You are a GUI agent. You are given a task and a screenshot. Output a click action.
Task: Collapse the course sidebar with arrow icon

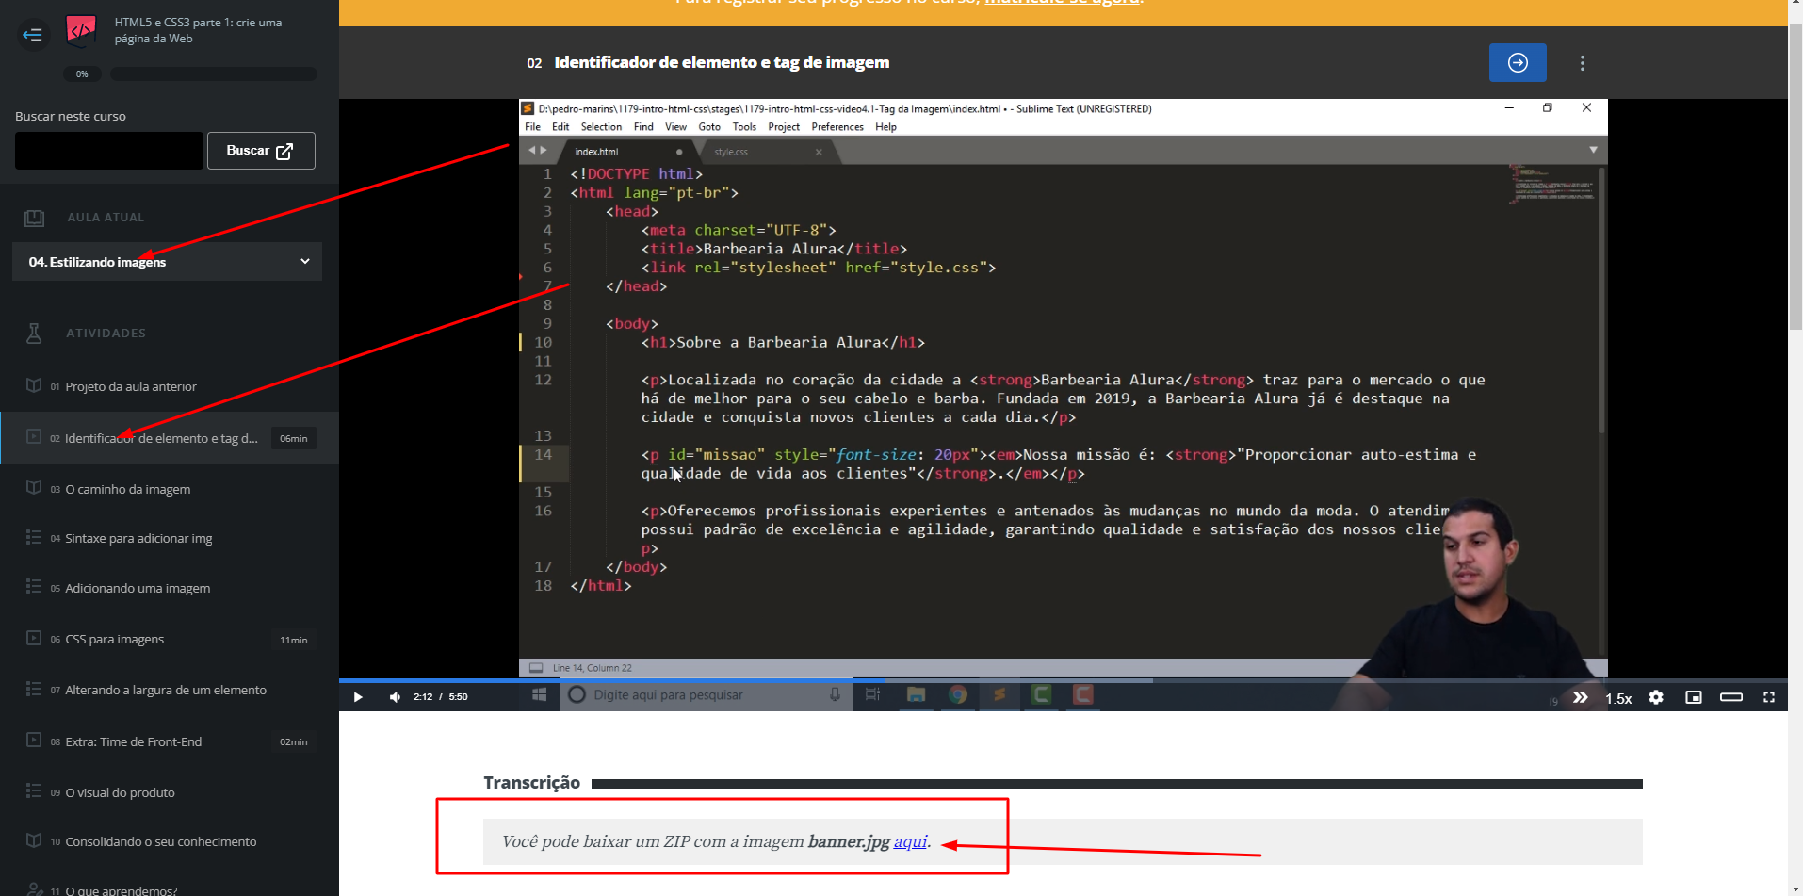point(33,35)
